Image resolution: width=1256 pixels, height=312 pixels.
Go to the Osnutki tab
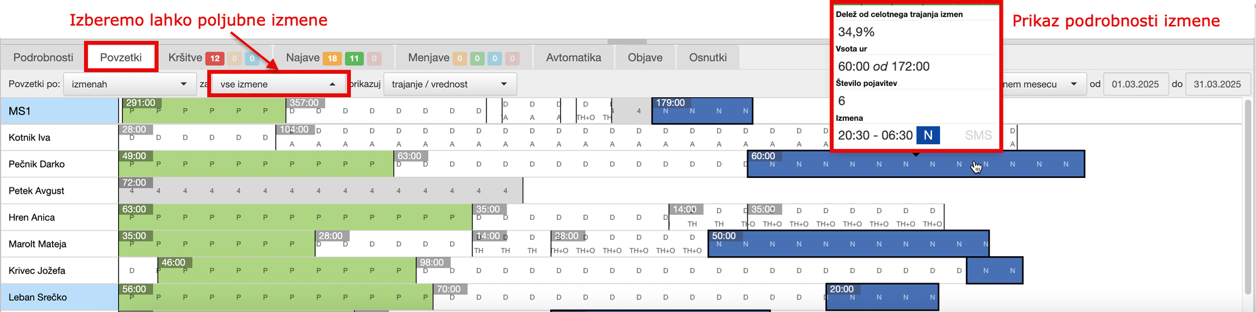pos(708,58)
